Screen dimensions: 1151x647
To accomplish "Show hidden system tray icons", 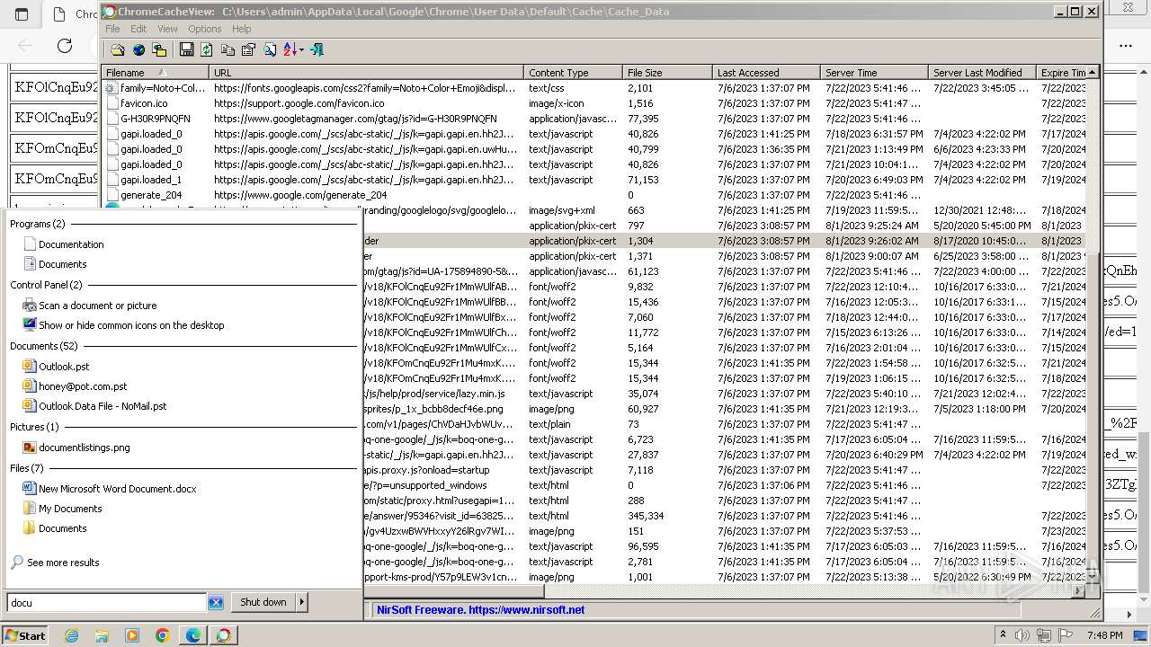I will (1003, 635).
